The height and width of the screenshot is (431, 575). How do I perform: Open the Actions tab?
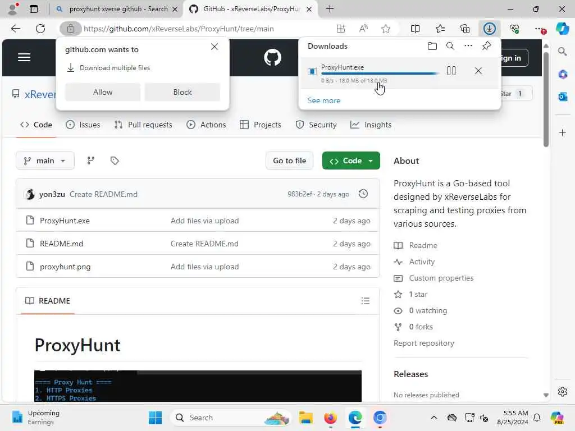coord(206,125)
